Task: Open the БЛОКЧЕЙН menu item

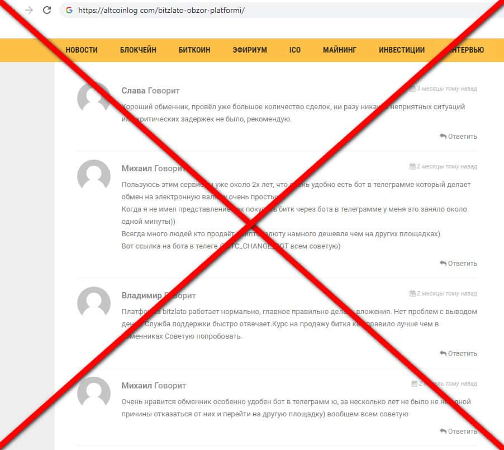Action: pyautogui.click(x=138, y=50)
